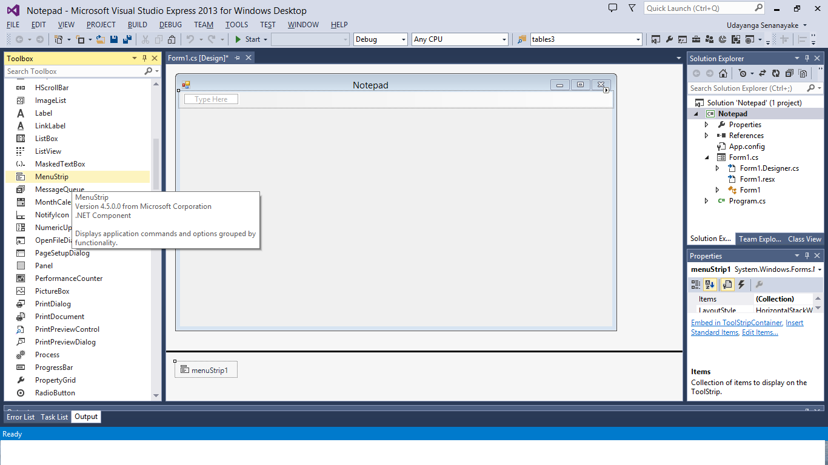Select menuStrip1 in the component tray
The height and width of the screenshot is (465, 828).
206,370
